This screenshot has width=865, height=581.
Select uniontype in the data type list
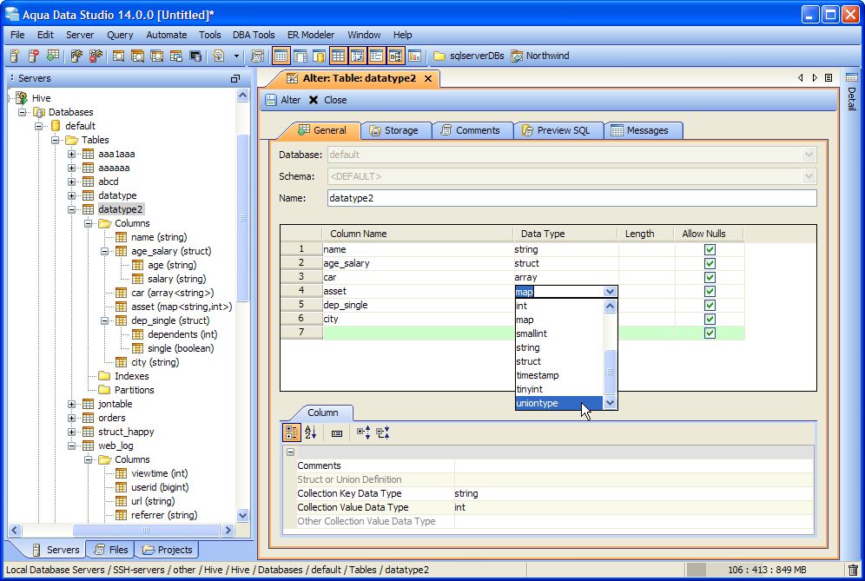558,403
